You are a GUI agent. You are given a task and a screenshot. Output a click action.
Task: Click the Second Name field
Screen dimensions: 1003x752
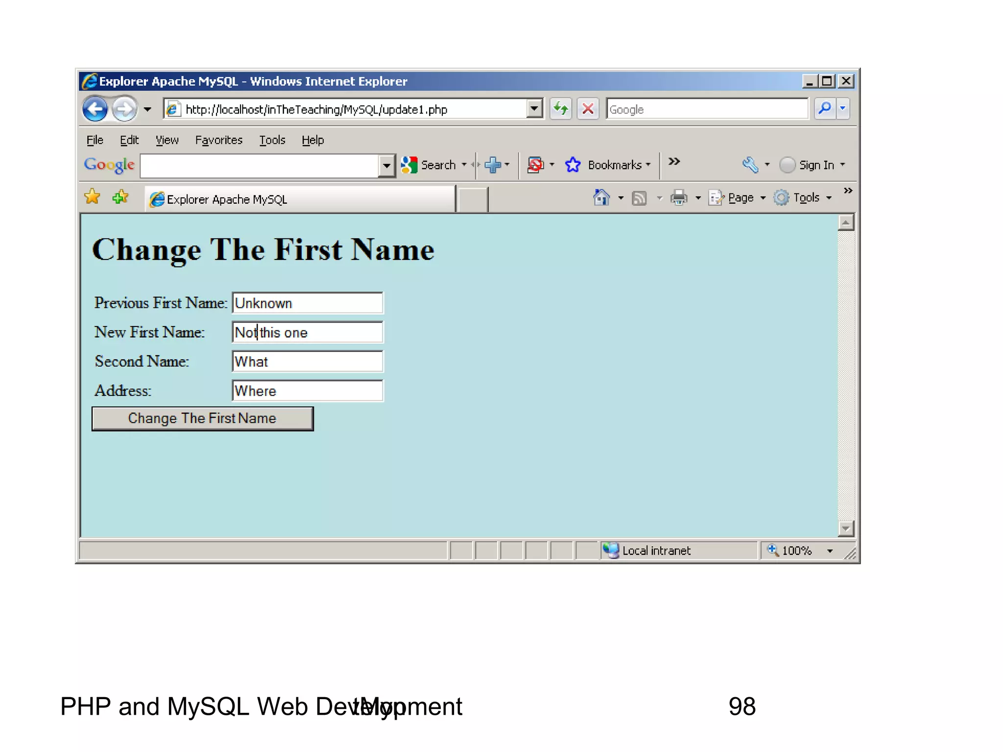pos(308,361)
